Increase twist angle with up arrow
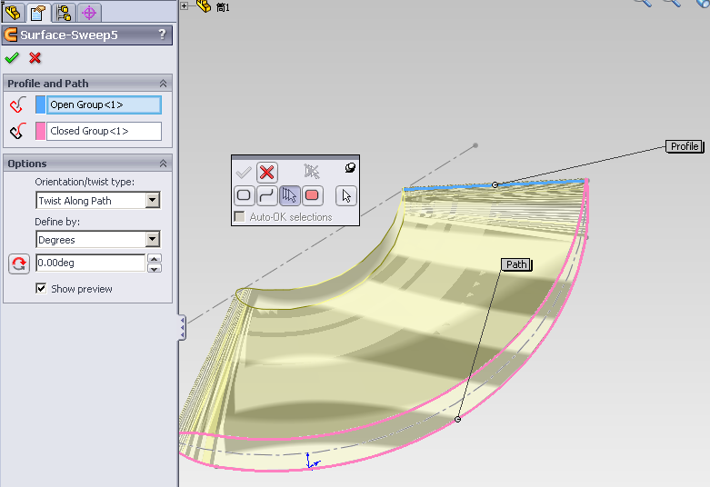Viewport: 710px width, 487px height. point(155,258)
